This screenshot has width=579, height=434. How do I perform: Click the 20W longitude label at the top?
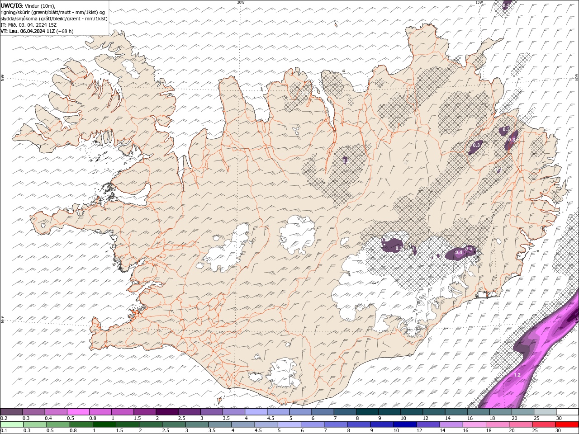[x=241, y=2]
